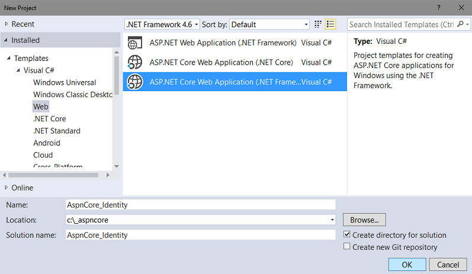This screenshot has height=274, width=472.
Task: Open the Sort by Default dropdown
Action: point(269,24)
